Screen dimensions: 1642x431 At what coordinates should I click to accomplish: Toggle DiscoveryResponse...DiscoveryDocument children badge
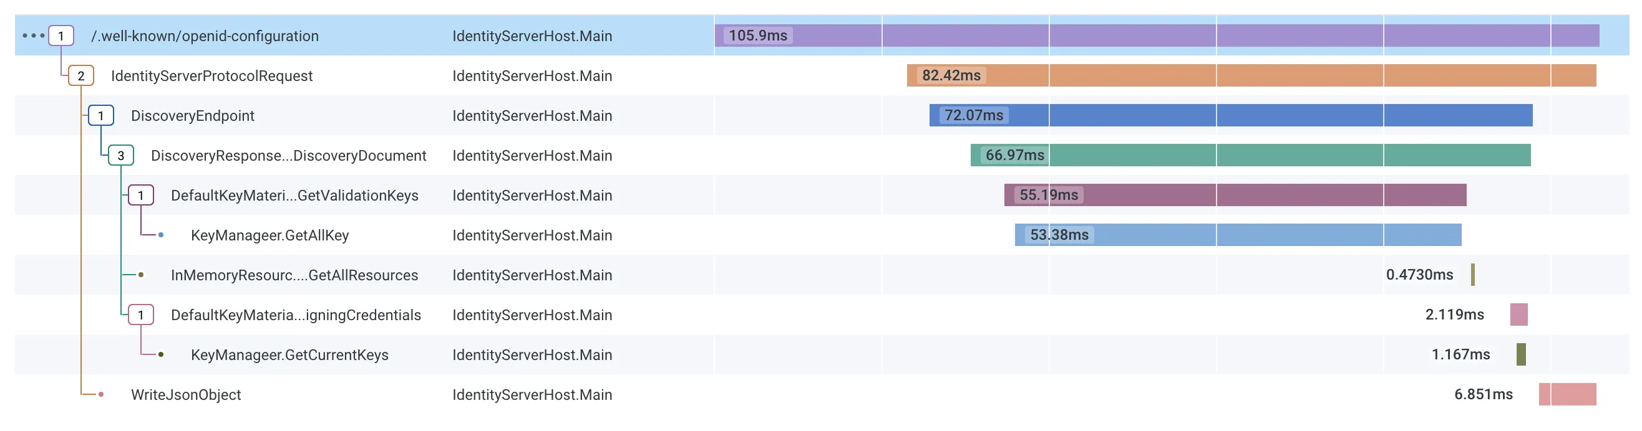coord(120,155)
